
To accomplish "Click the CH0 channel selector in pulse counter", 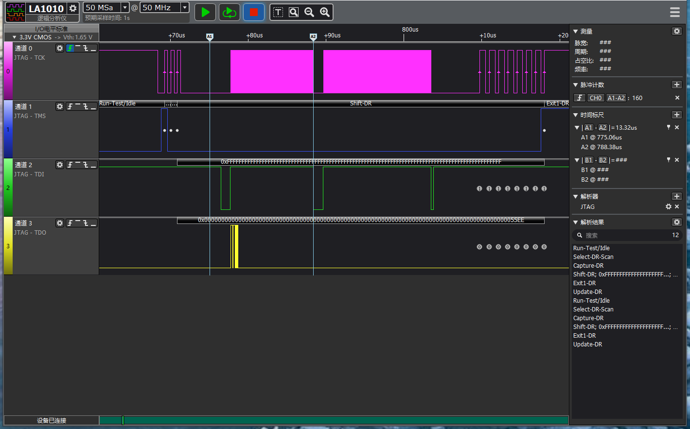I will click(596, 98).
